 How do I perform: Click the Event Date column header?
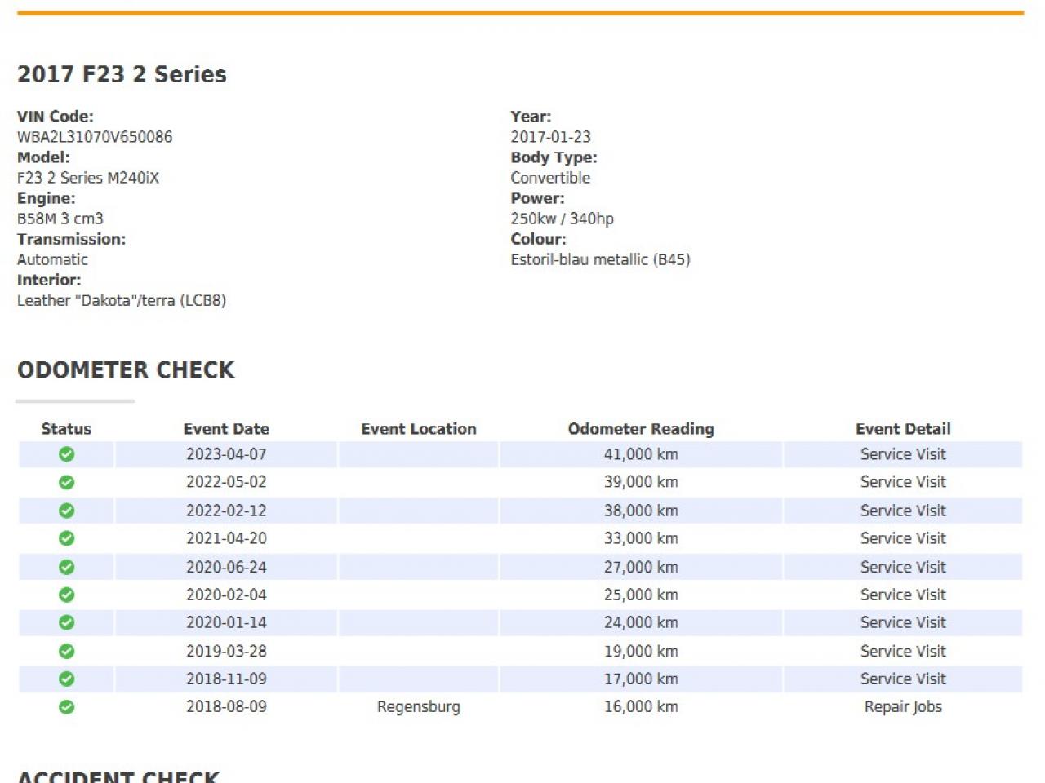tap(226, 429)
